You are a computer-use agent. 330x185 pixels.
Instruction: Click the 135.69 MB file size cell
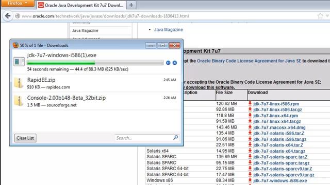coord(226,157)
